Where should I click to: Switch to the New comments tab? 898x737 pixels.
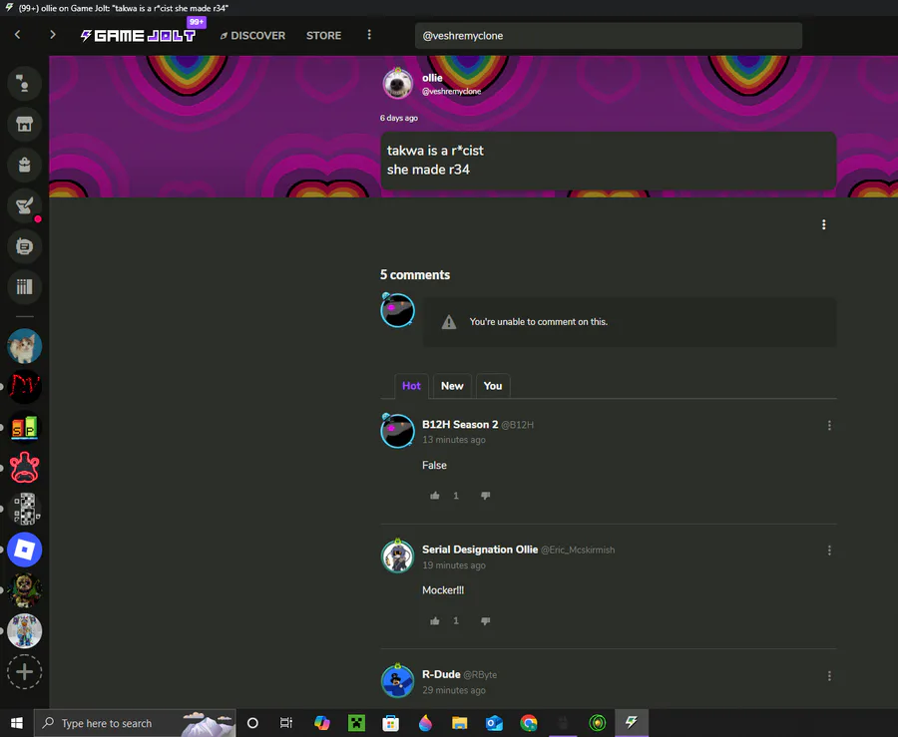click(452, 386)
